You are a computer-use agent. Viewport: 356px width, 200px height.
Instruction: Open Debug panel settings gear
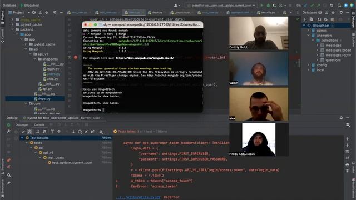(341, 118)
